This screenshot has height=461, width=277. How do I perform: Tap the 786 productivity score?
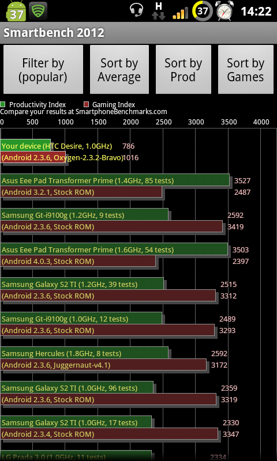click(x=128, y=146)
